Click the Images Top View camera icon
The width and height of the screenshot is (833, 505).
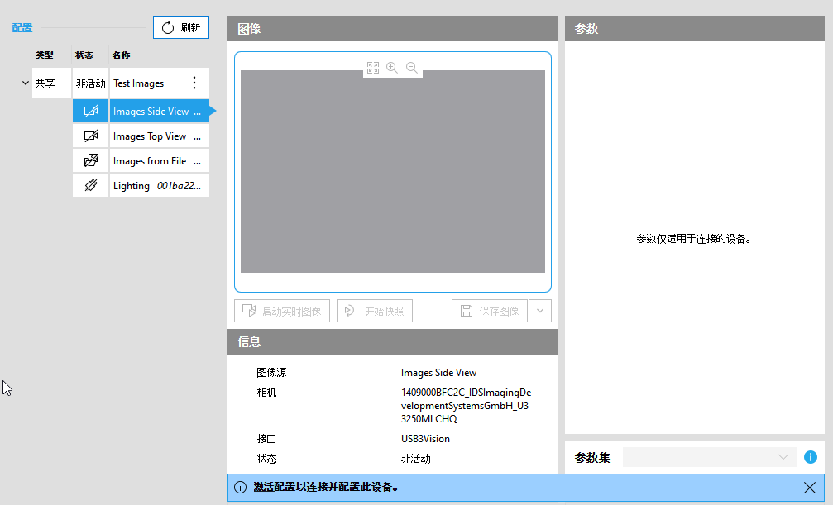pyautogui.click(x=91, y=136)
